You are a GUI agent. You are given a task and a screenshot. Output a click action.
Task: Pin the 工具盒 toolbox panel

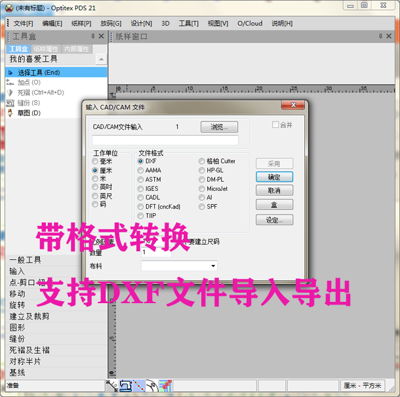93,36
